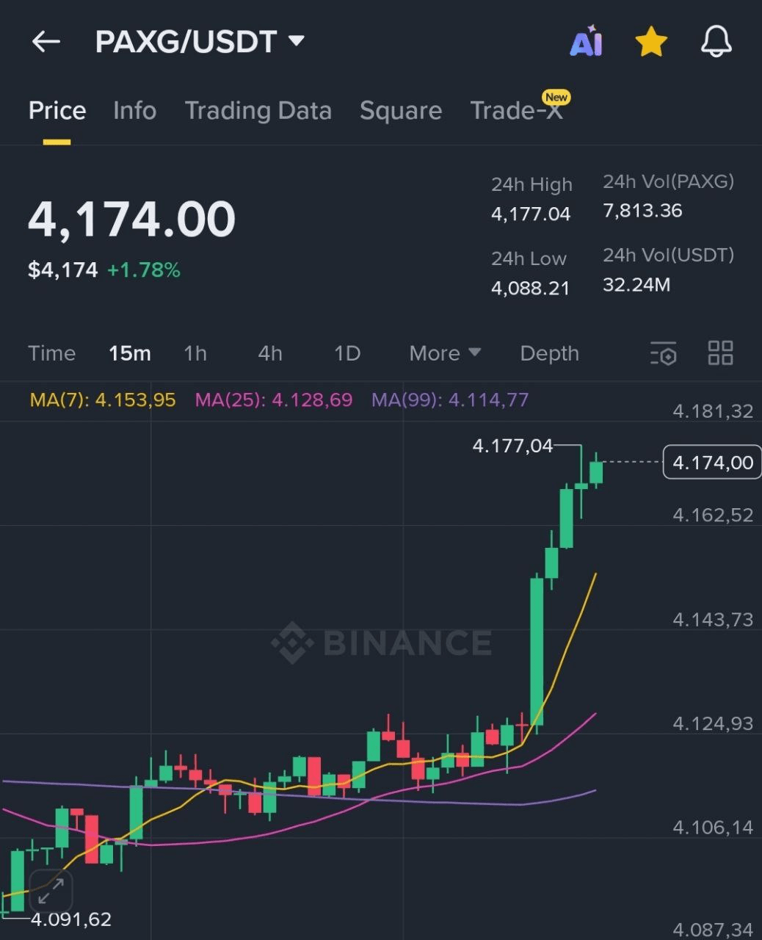Screen dimensions: 762x940
Task: Select the 1h timeframe
Action: coord(195,353)
